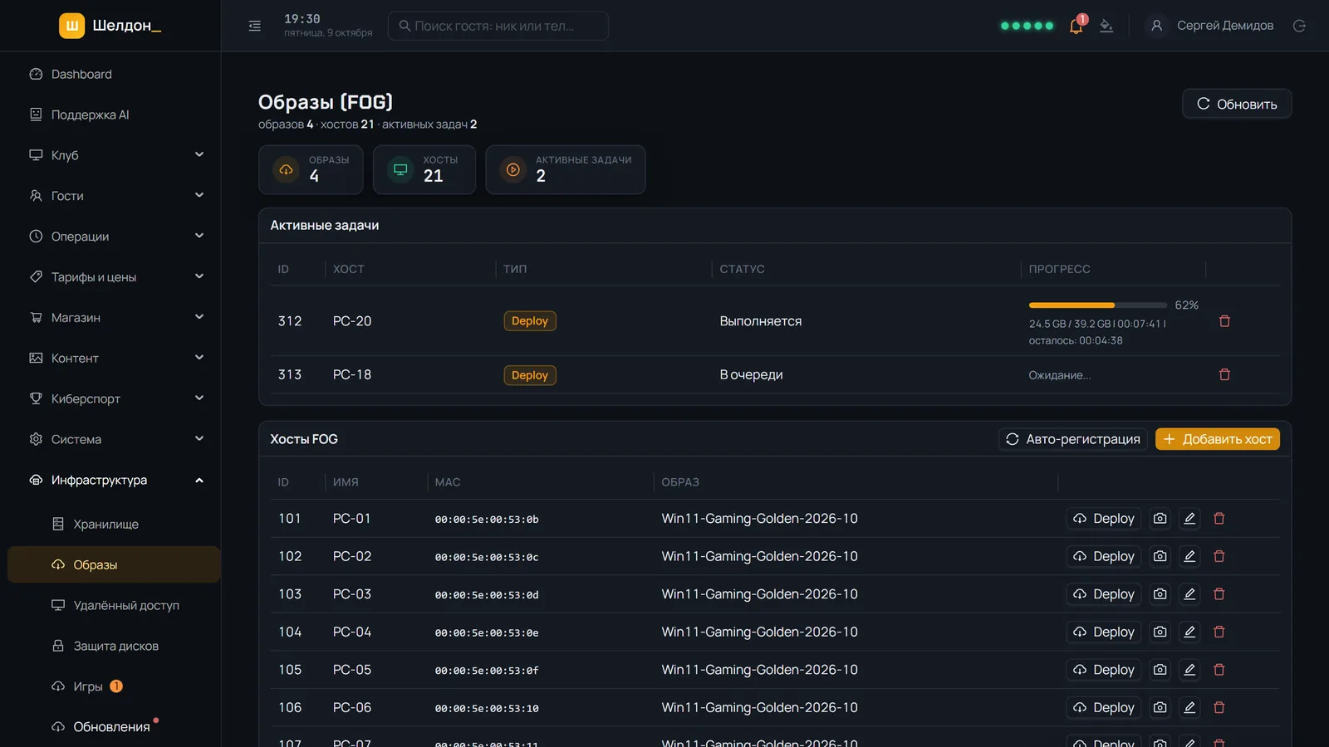Screen dimensions: 1329x747
Task: Open the notifications bell
Action: pos(1076,26)
